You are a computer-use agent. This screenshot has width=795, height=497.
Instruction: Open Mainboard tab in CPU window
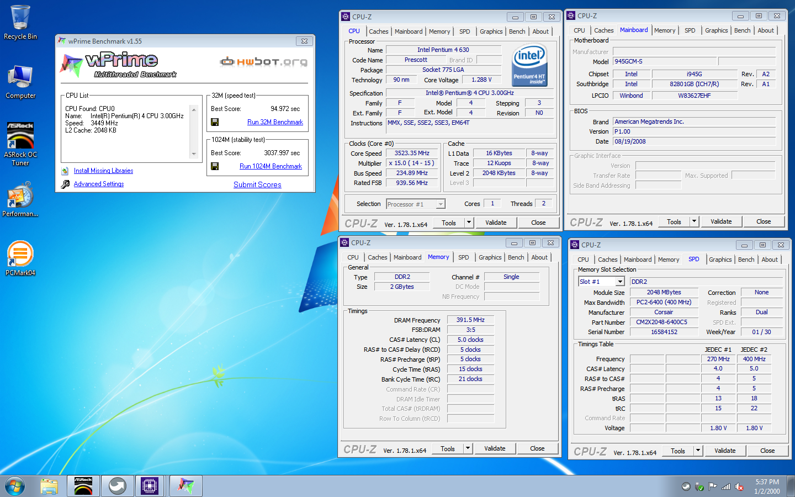[x=409, y=31]
